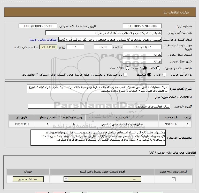Click service name سایر فعالیت های خدماتی شخصی
This screenshot has width=199, height=193.
click(122, 124)
